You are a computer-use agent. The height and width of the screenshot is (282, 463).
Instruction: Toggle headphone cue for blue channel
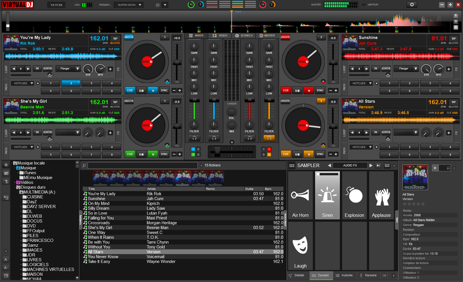tap(214, 138)
